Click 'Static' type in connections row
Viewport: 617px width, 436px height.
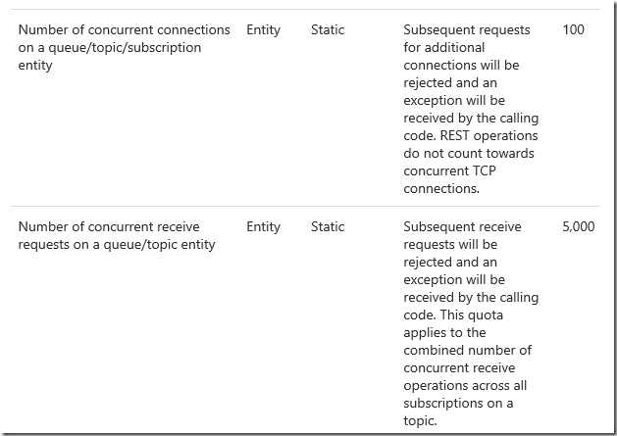click(328, 29)
